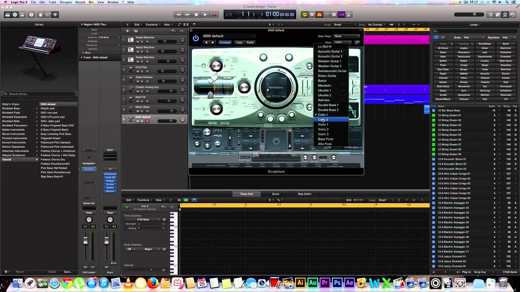The width and height of the screenshot is (520, 292).
Task: Click the Rewind transport button
Action: click(x=178, y=15)
